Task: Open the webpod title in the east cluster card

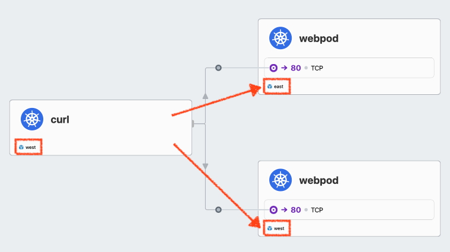Action: (319, 39)
